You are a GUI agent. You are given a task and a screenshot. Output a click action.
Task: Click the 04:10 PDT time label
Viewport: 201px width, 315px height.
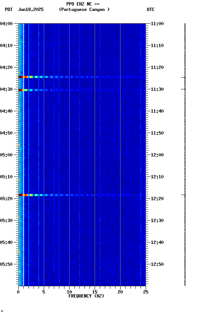pyautogui.click(x=6, y=46)
